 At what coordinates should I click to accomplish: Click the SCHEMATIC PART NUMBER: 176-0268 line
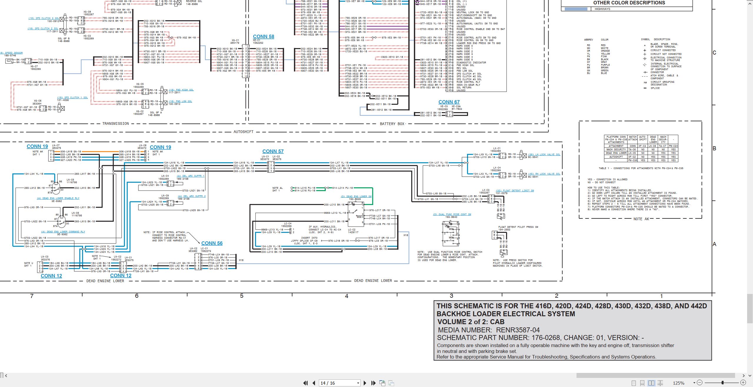click(540, 338)
